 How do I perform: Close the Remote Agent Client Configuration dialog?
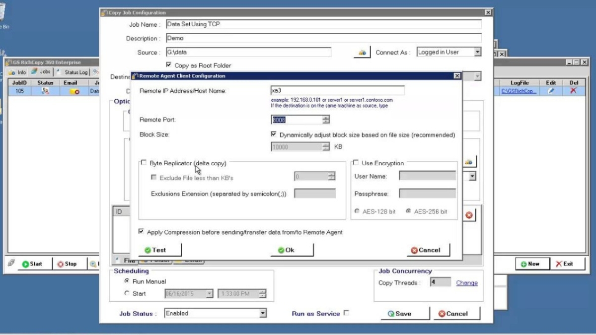point(457,76)
